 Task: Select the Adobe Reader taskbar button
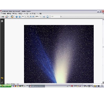37,86
